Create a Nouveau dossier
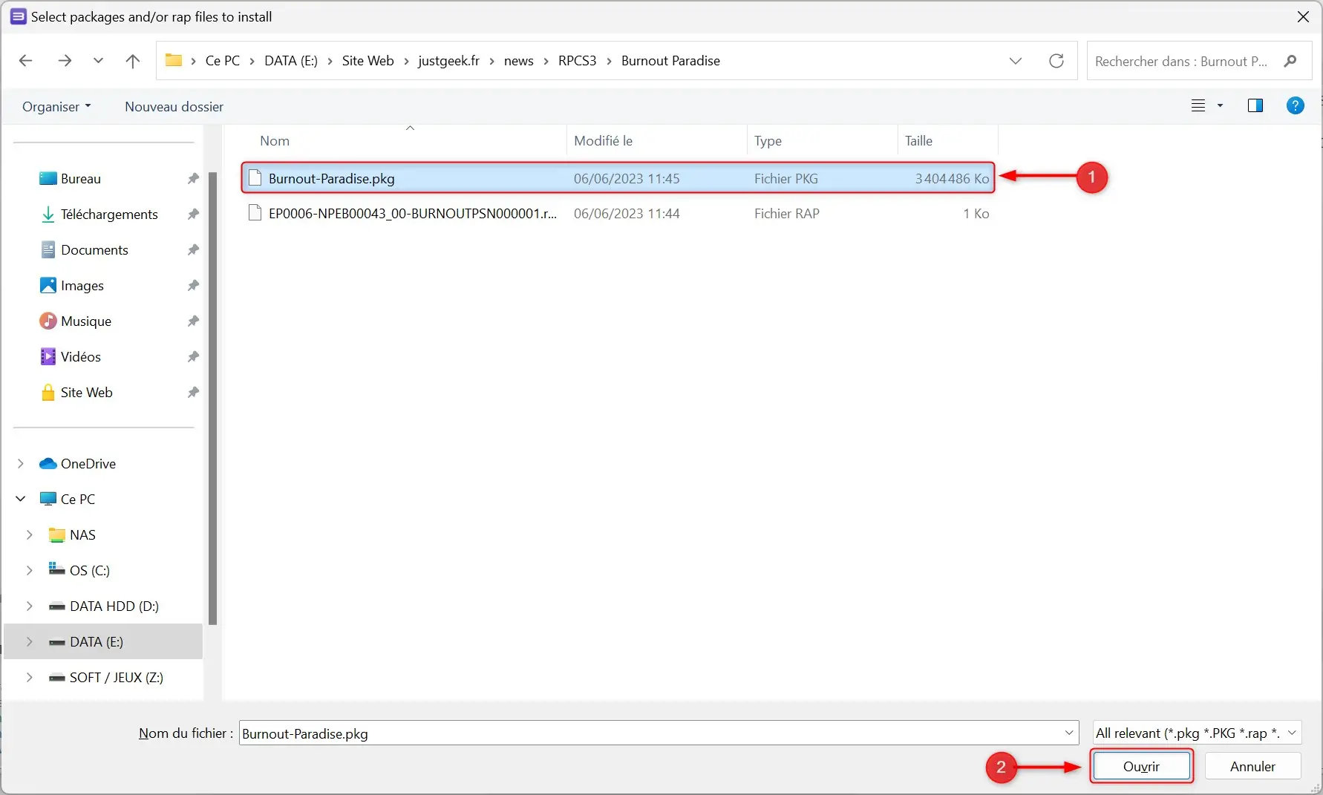Screen dimensions: 1323x795 [174, 106]
